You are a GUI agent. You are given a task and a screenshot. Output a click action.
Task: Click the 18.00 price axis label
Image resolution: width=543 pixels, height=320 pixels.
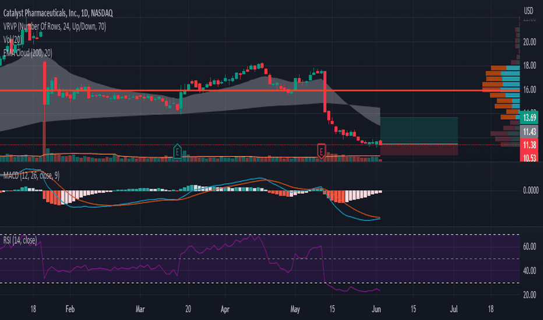530,66
